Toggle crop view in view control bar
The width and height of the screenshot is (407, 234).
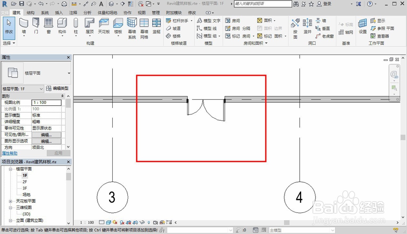point(129,222)
